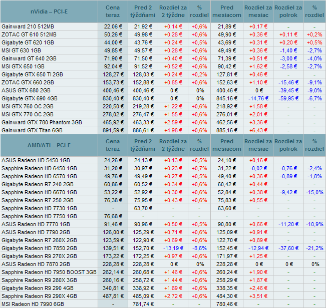The width and height of the screenshot is (326, 308).
Task: Click 'Sapphire Radeon HD 7730 1GB' name
Action: click(x=39, y=208)
